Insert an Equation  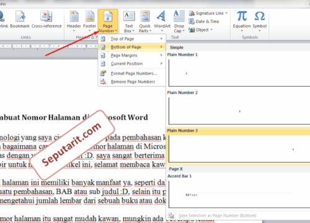242,21
